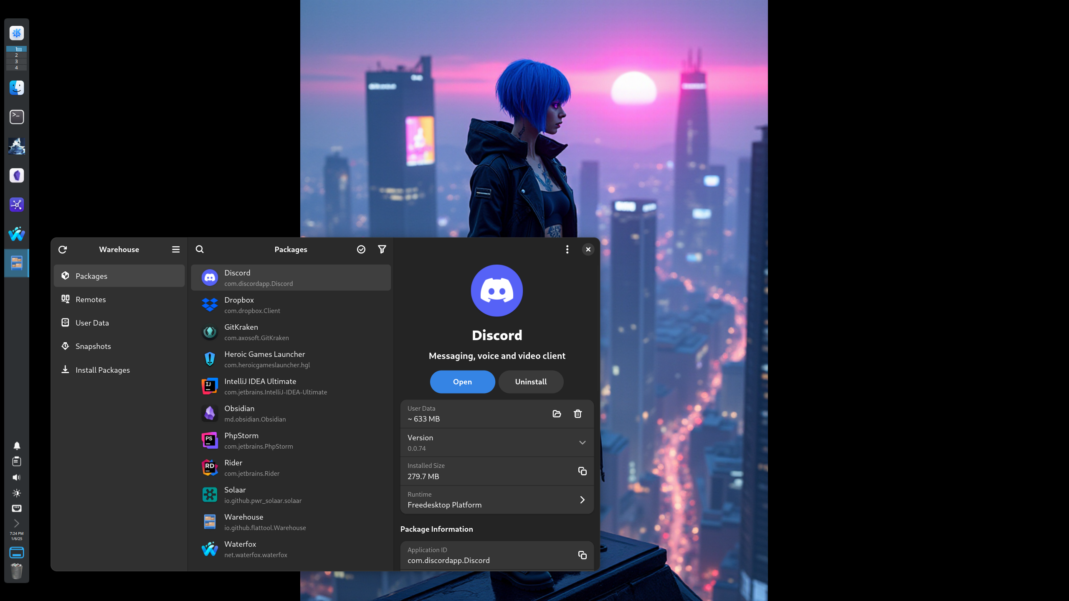Open the ship image app in dock

click(17, 146)
